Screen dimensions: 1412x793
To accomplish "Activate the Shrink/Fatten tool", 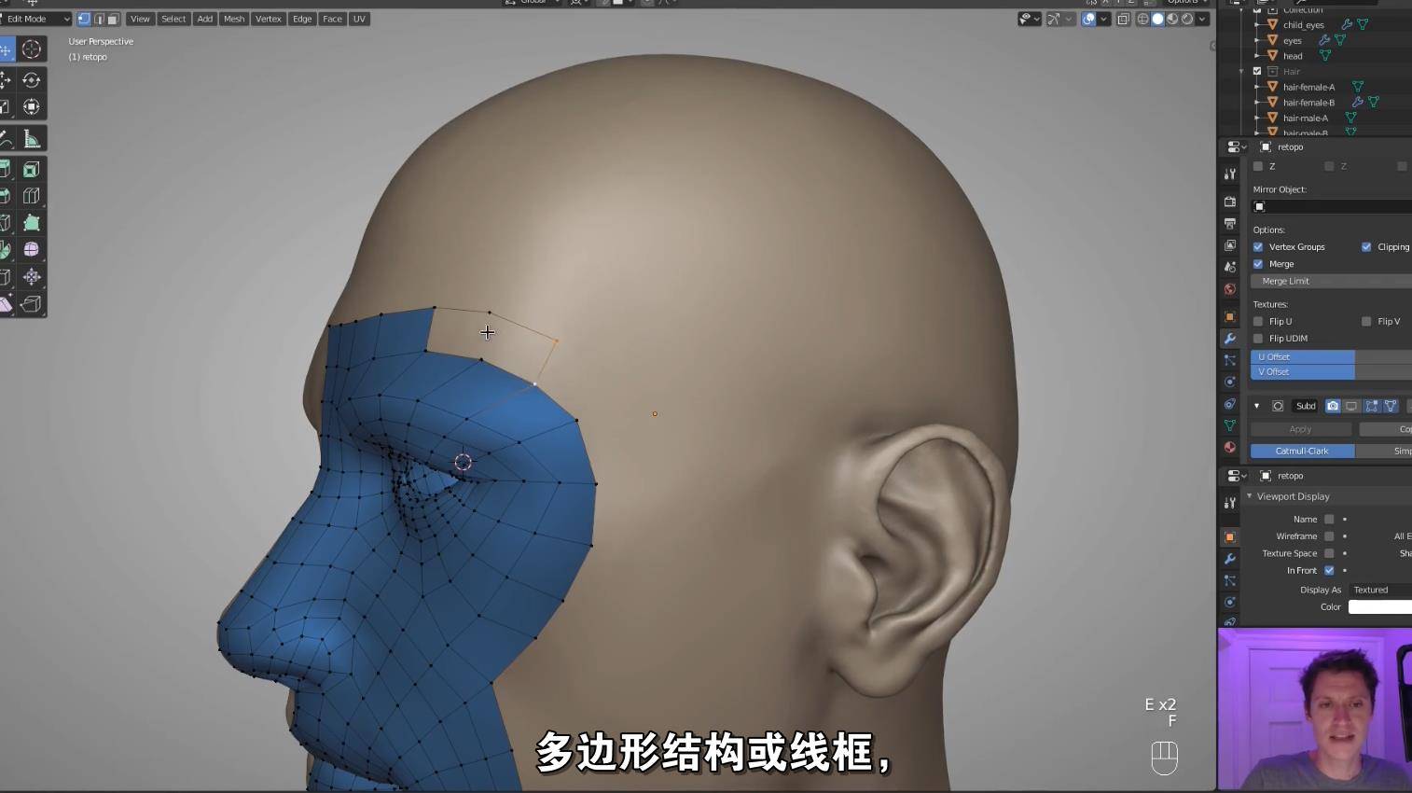I will tap(32, 277).
